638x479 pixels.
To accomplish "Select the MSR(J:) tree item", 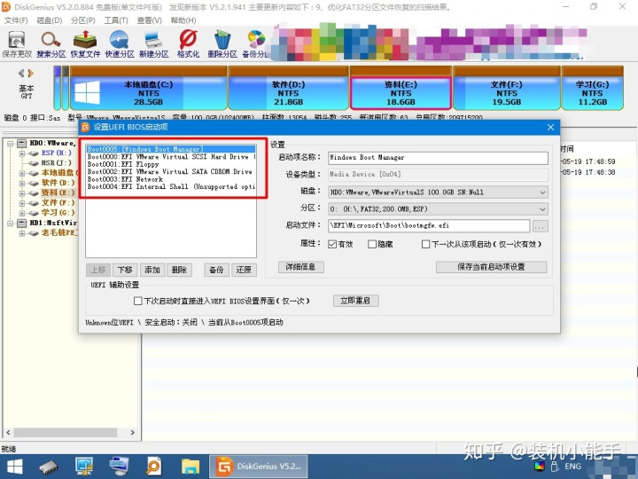I will 56,163.
